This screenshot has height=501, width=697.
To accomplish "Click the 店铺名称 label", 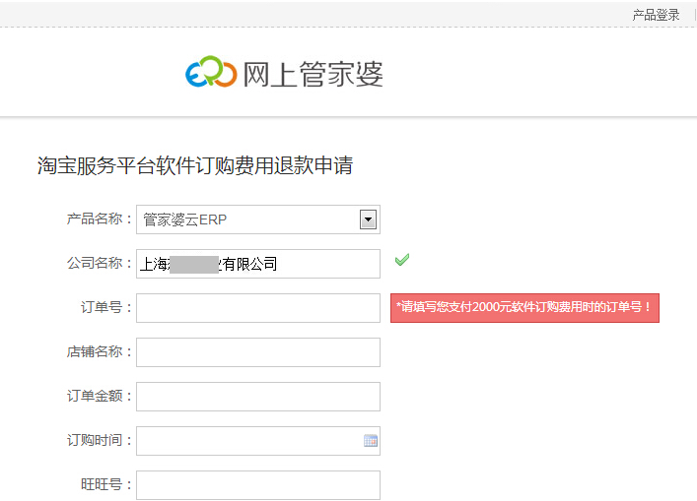I will point(100,351).
